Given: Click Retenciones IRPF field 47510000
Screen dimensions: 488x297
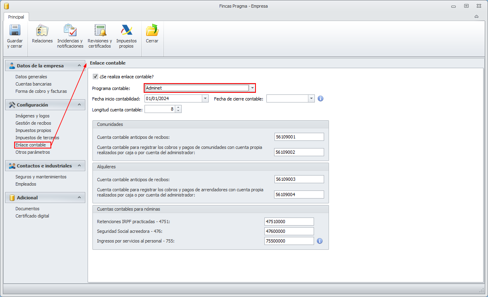Looking at the screenshot, I should [289, 222].
